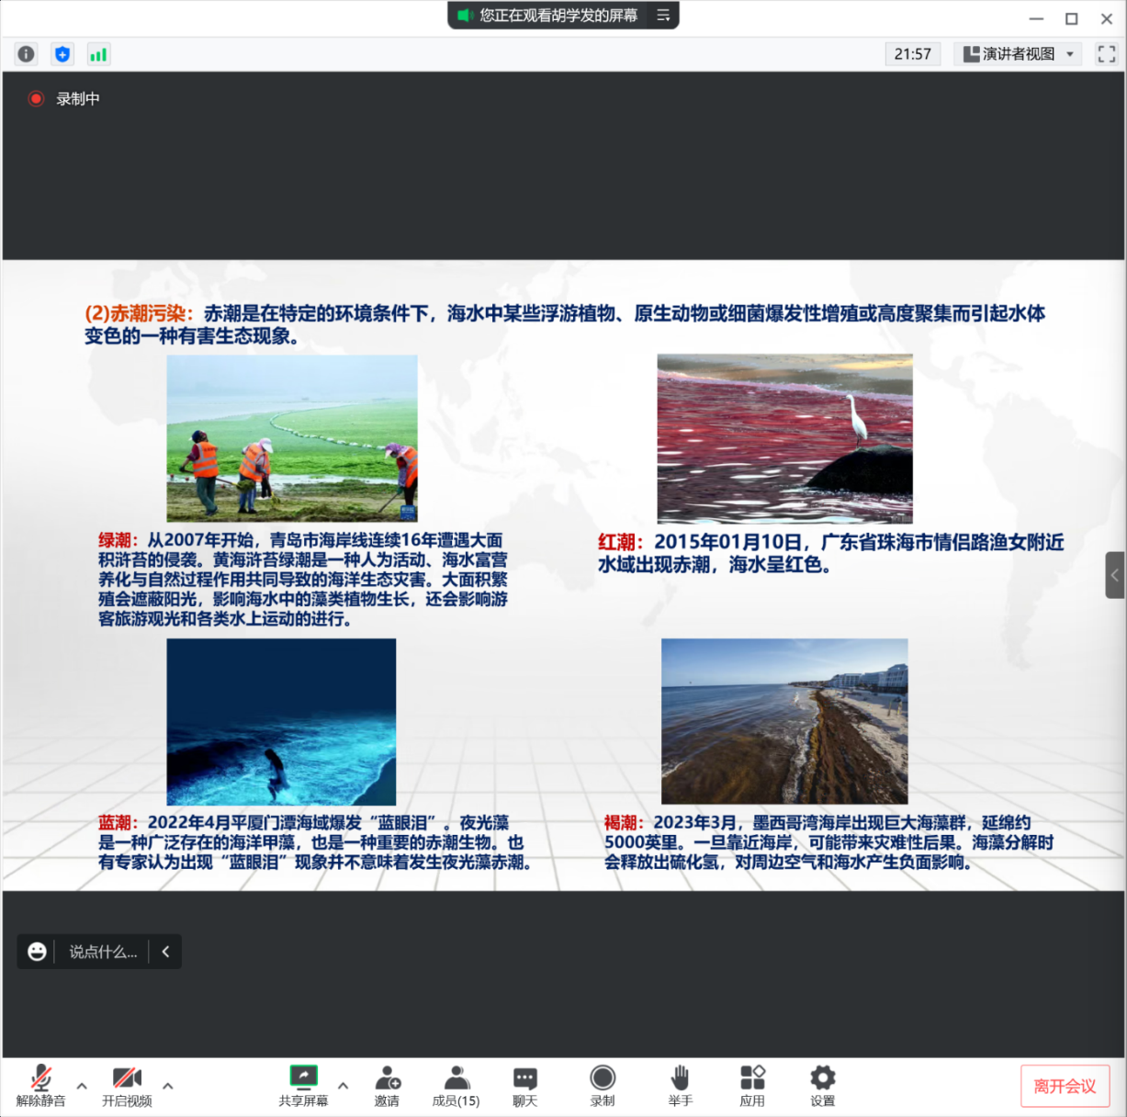1127x1117 pixels.
Task: Open the Members (成员) list
Action: pos(456,1086)
